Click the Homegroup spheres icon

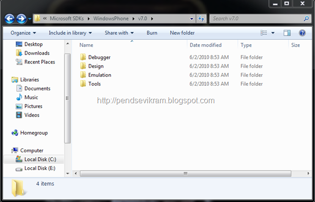pos(15,133)
